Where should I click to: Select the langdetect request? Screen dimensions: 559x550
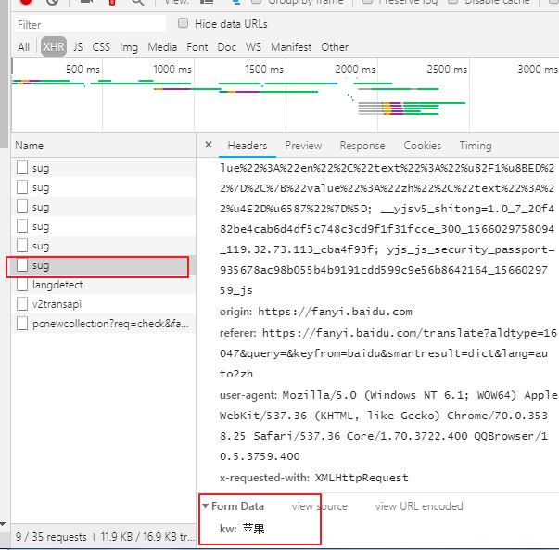click(x=103, y=285)
